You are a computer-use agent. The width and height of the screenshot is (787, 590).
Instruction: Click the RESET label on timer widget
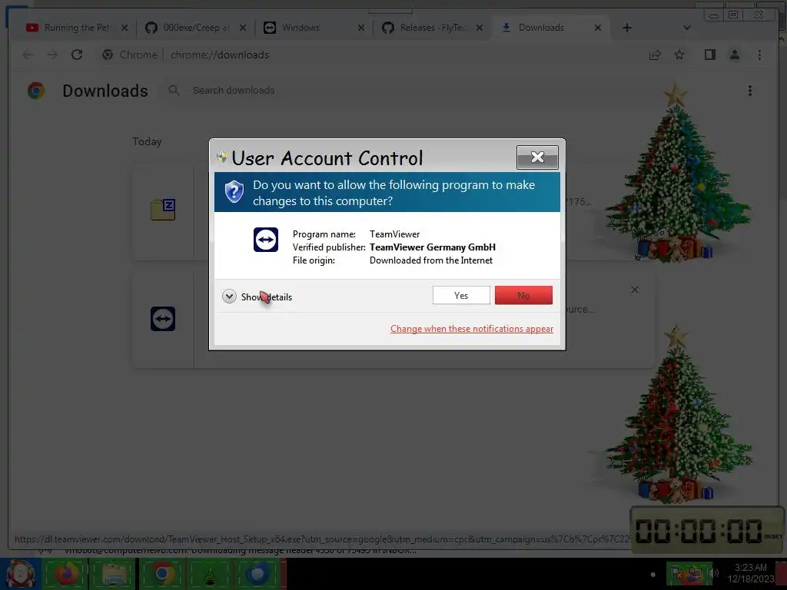pyautogui.click(x=773, y=537)
